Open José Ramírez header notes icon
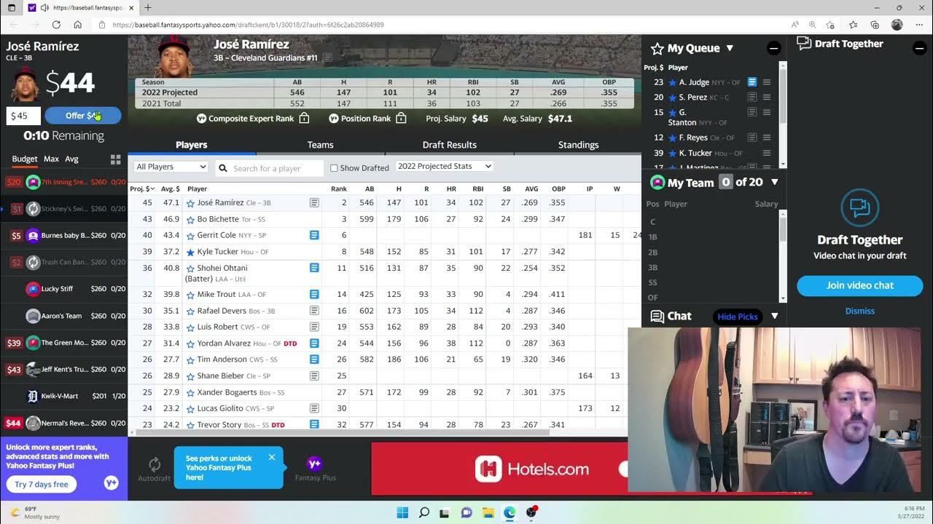The image size is (933, 524). click(327, 57)
